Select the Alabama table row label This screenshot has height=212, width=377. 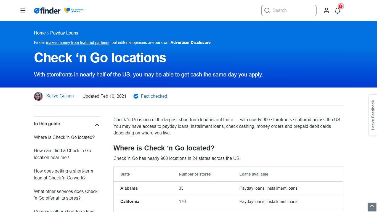pyautogui.click(x=129, y=188)
